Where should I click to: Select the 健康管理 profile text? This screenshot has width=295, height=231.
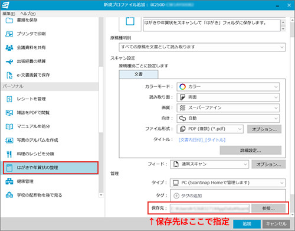click(x=25, y=181)
